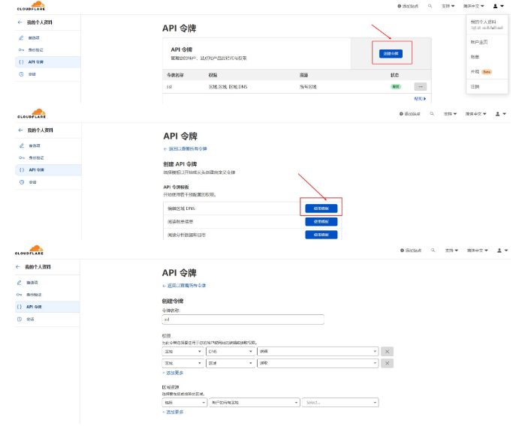
Task: Click the blue 创建令牌 button
Action: coord(391,53)
